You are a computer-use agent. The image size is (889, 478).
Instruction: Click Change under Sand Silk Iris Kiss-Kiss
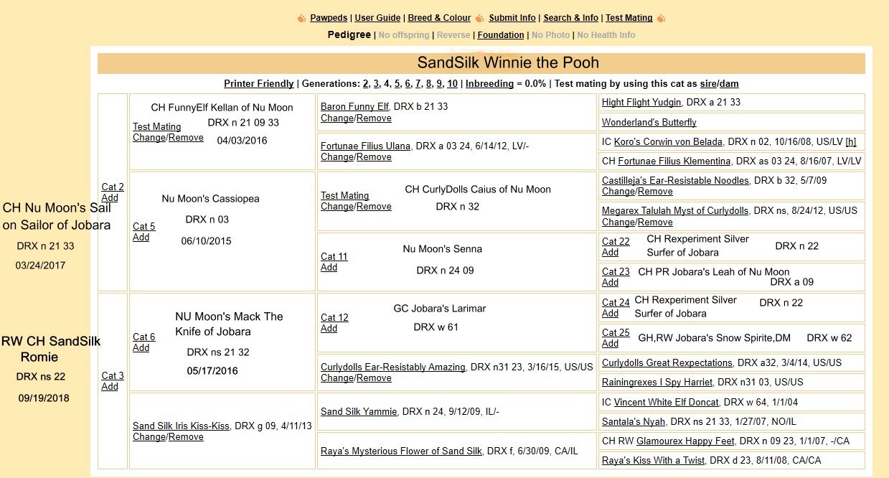(149, 436)
